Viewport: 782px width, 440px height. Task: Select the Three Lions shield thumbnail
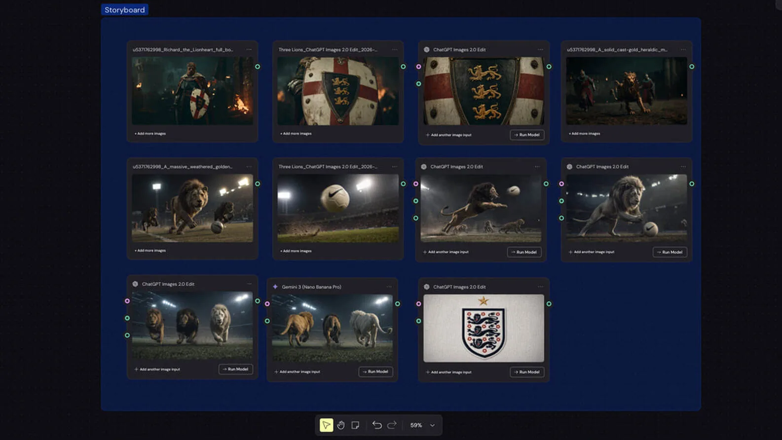(x=338, y=91)
